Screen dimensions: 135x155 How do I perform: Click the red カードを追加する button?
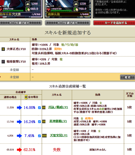click(x=114, y=23)
